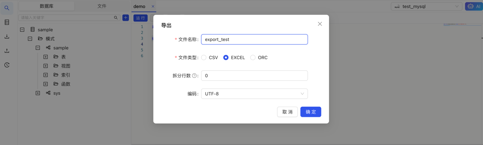Collapse the nested sample schema node
This screenshot has height=145, width=483.
click(x=38, y=48)
